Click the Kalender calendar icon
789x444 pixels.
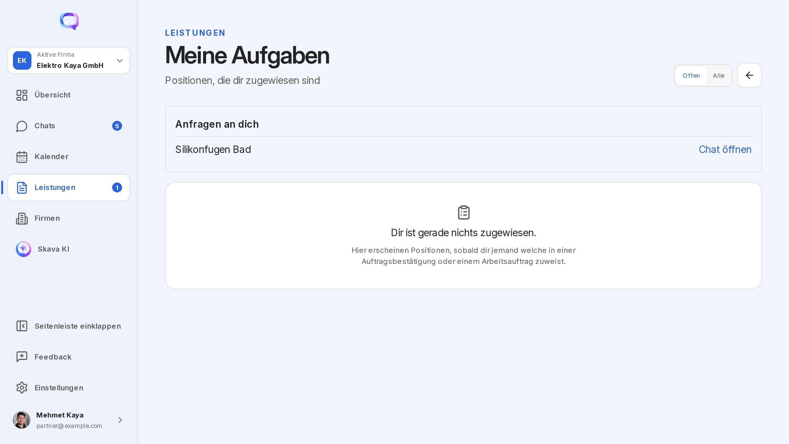coord(22,157)
